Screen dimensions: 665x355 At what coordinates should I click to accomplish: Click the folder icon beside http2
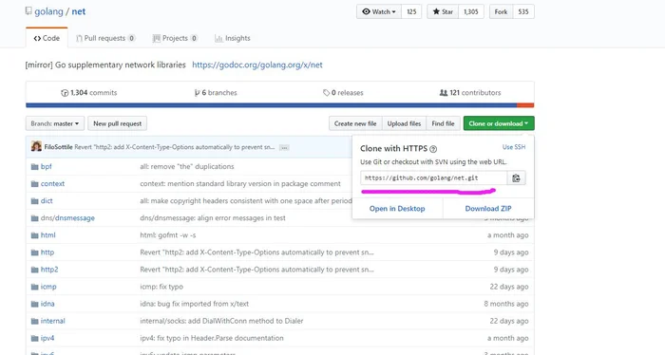(35, 270)
